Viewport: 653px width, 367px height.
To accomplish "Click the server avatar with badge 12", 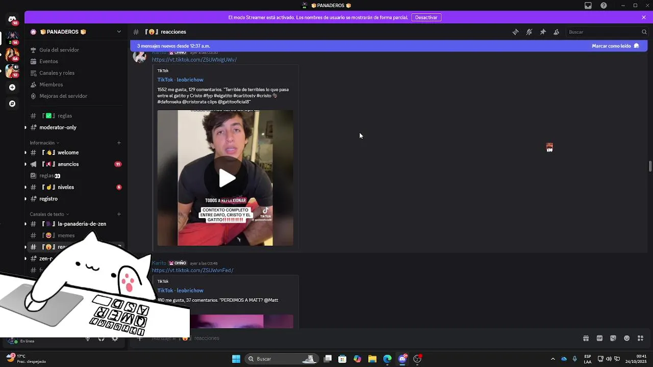I will (12, 71).
